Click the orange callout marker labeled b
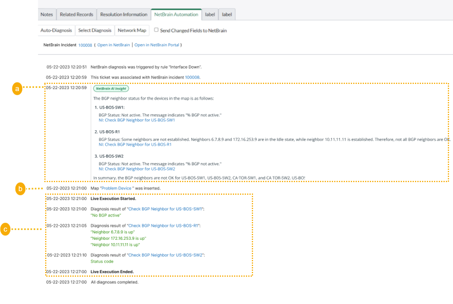453x304 pixels. pos(20,189)
